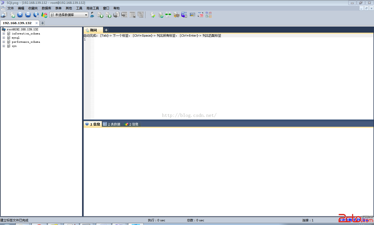Viewport: 374px width, 225px height.
Task: Open the Schema Designer diagram icon
Action: click(x=209, y=15)
